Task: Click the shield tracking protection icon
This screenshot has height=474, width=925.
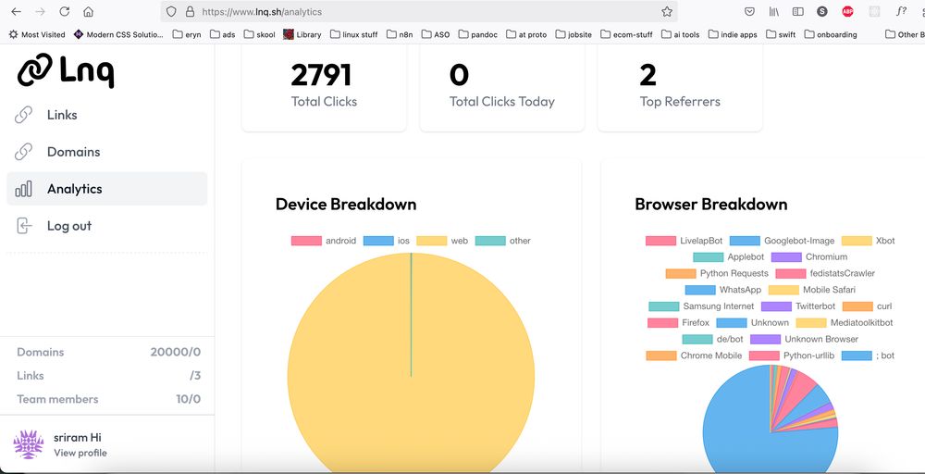Action: click(x=171, y=11)
